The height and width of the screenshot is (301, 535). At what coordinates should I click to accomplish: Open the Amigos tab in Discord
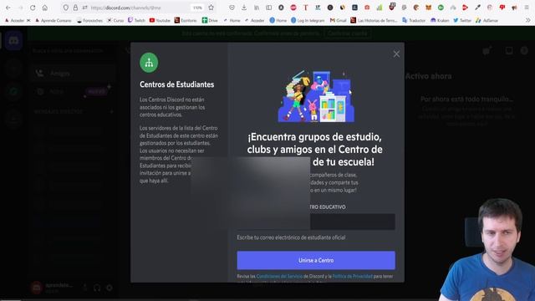coord(73,74)
